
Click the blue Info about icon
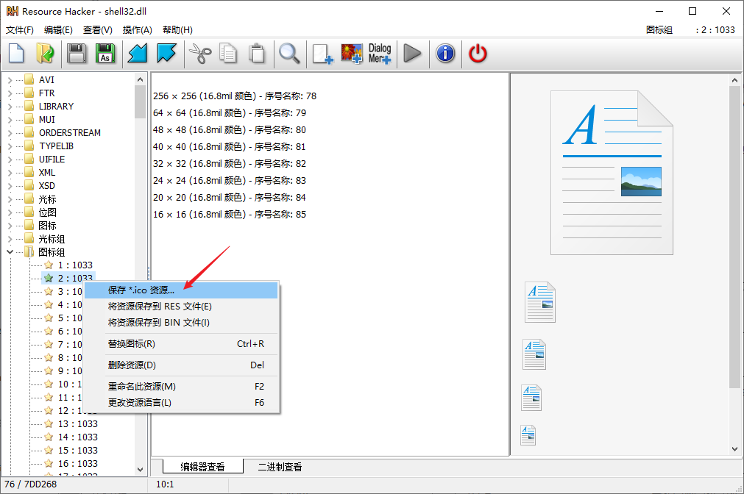click(x=445, y=54)
